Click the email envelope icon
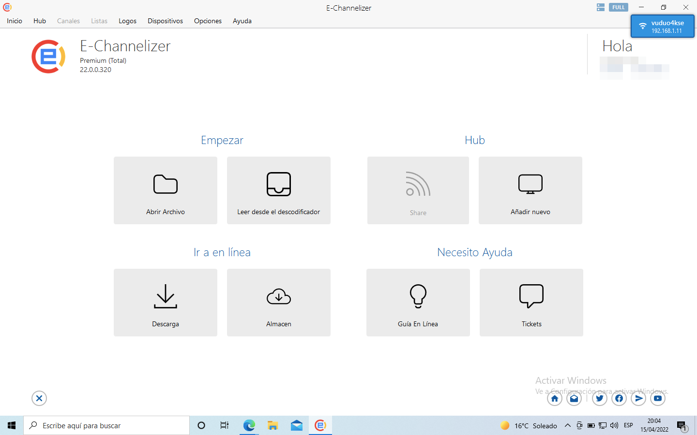697x435 pixels. pyautogui.click(x=574, y=398)
